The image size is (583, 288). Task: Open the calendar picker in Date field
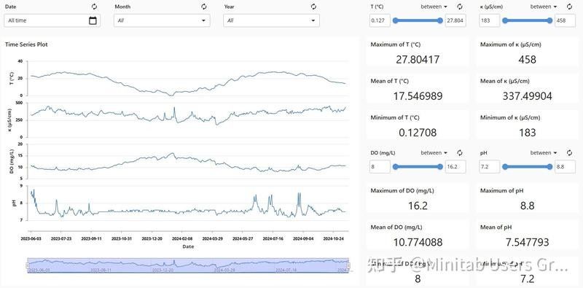coord(93,20)
